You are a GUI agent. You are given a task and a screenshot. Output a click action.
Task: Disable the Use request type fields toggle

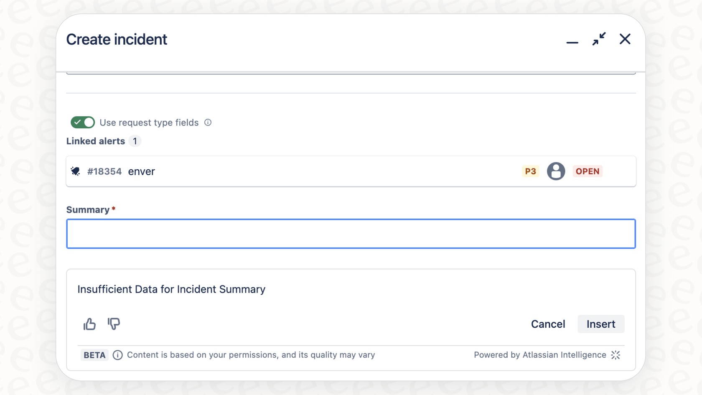(82, 122)
